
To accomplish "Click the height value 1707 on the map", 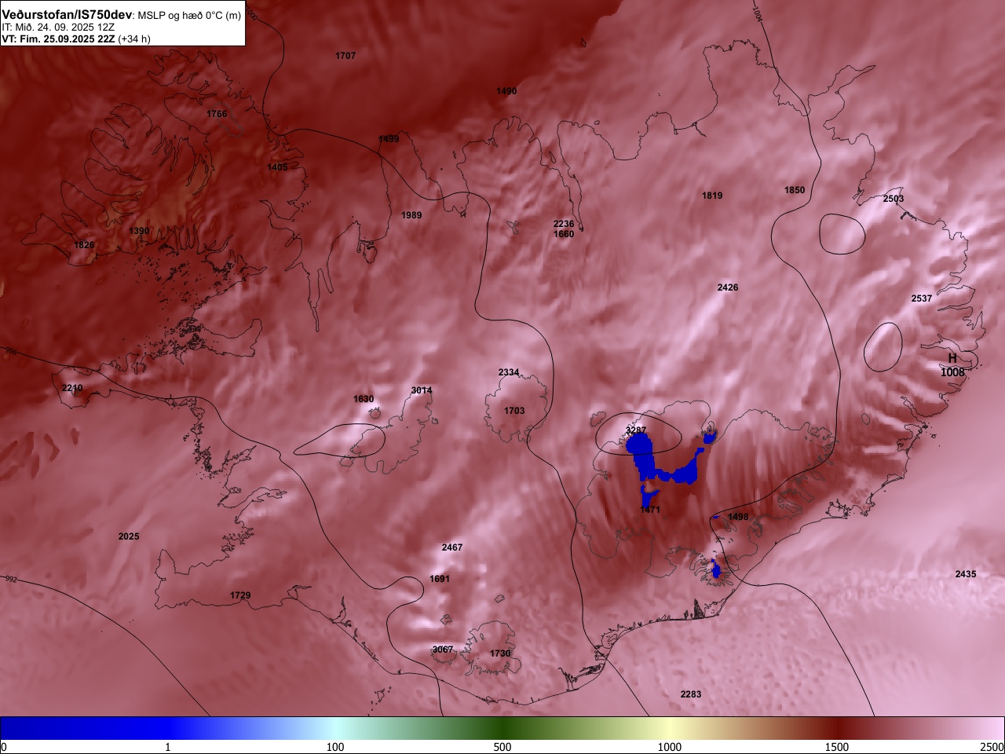I will (x=345, y=56).
